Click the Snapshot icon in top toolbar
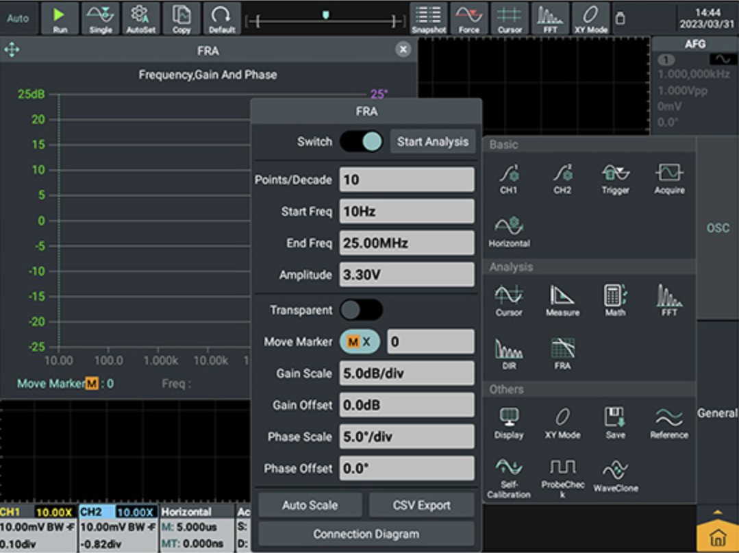This screenshot has height=553, width=739. [428, 19]
